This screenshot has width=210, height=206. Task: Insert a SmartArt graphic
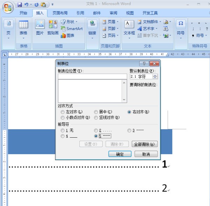[72, 28]
